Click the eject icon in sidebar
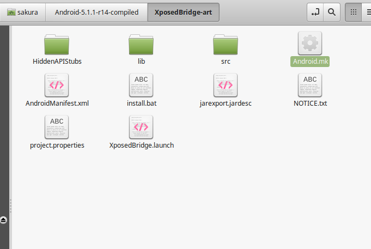This screenshot has width=371, height=249. (x=3, y=220)
